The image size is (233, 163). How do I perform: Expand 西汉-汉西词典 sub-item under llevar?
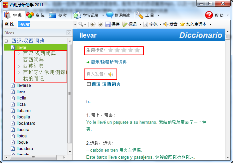19,54
